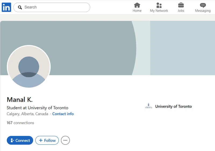
Task: Select the Messaging label in navigation
Action: pyautogui.click(x=203, y=11)
